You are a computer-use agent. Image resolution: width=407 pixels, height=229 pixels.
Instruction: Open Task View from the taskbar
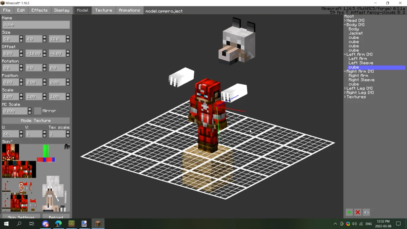coord(32,224)
